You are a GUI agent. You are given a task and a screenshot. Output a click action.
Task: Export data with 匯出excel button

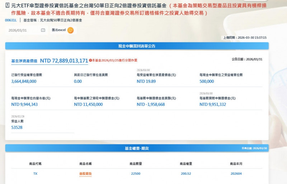coord(63,30)
